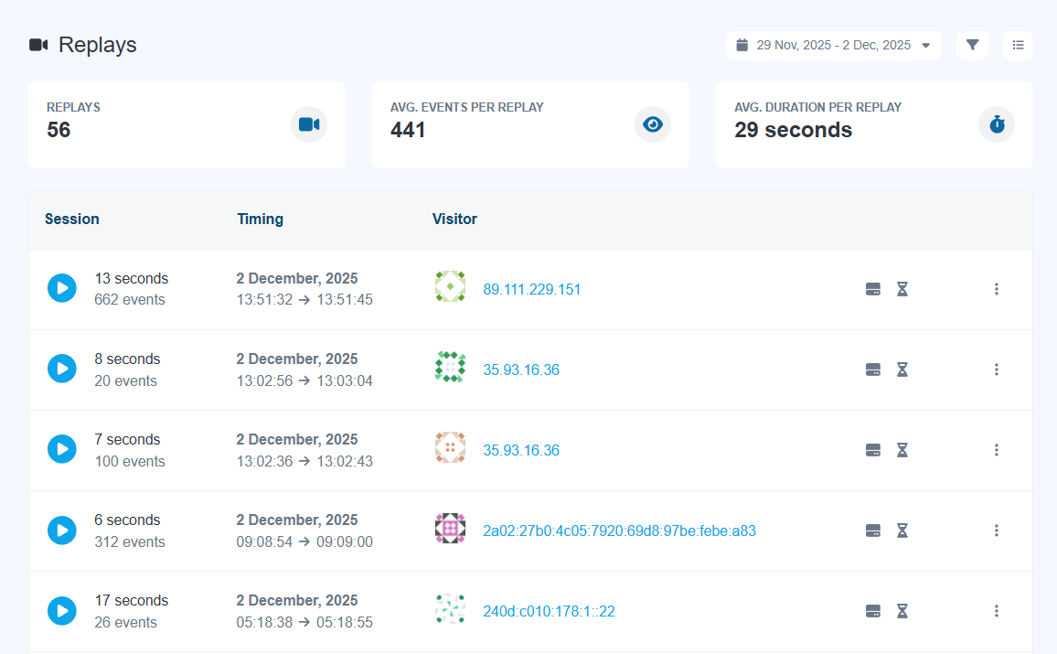The image size is (1057, 654).
Task: Open the list view options icon
Action: (x=1018, y=45)
